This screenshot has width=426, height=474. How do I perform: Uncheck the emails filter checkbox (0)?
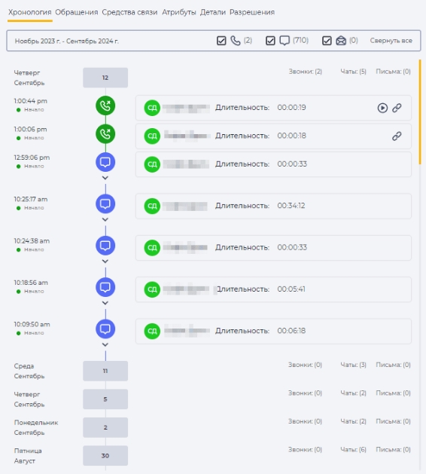tap(327, 41)
